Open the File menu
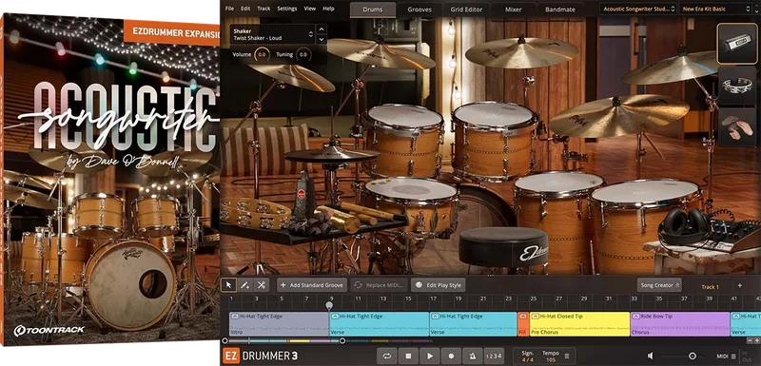The image size is (761, 366). (229, 9)
